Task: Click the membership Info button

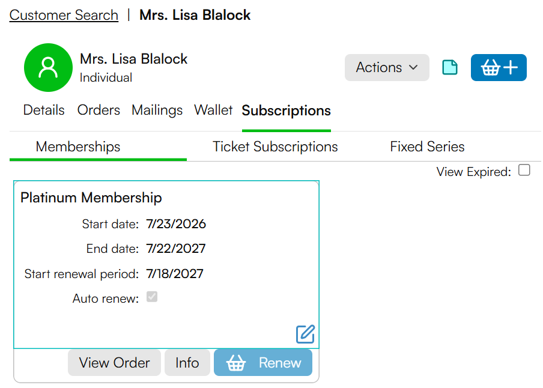Action: 187,363
